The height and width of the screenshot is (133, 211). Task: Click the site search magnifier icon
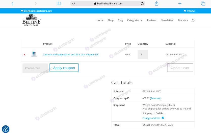(193, 20)
